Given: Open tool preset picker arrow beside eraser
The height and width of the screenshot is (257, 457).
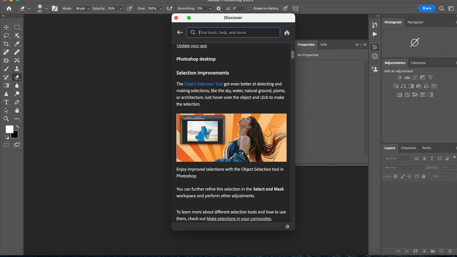Looking at the screenshot, I should pos(30,8).
